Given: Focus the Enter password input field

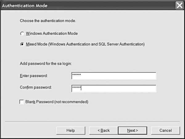Looking at the screenshot, I should click(113, 76).
